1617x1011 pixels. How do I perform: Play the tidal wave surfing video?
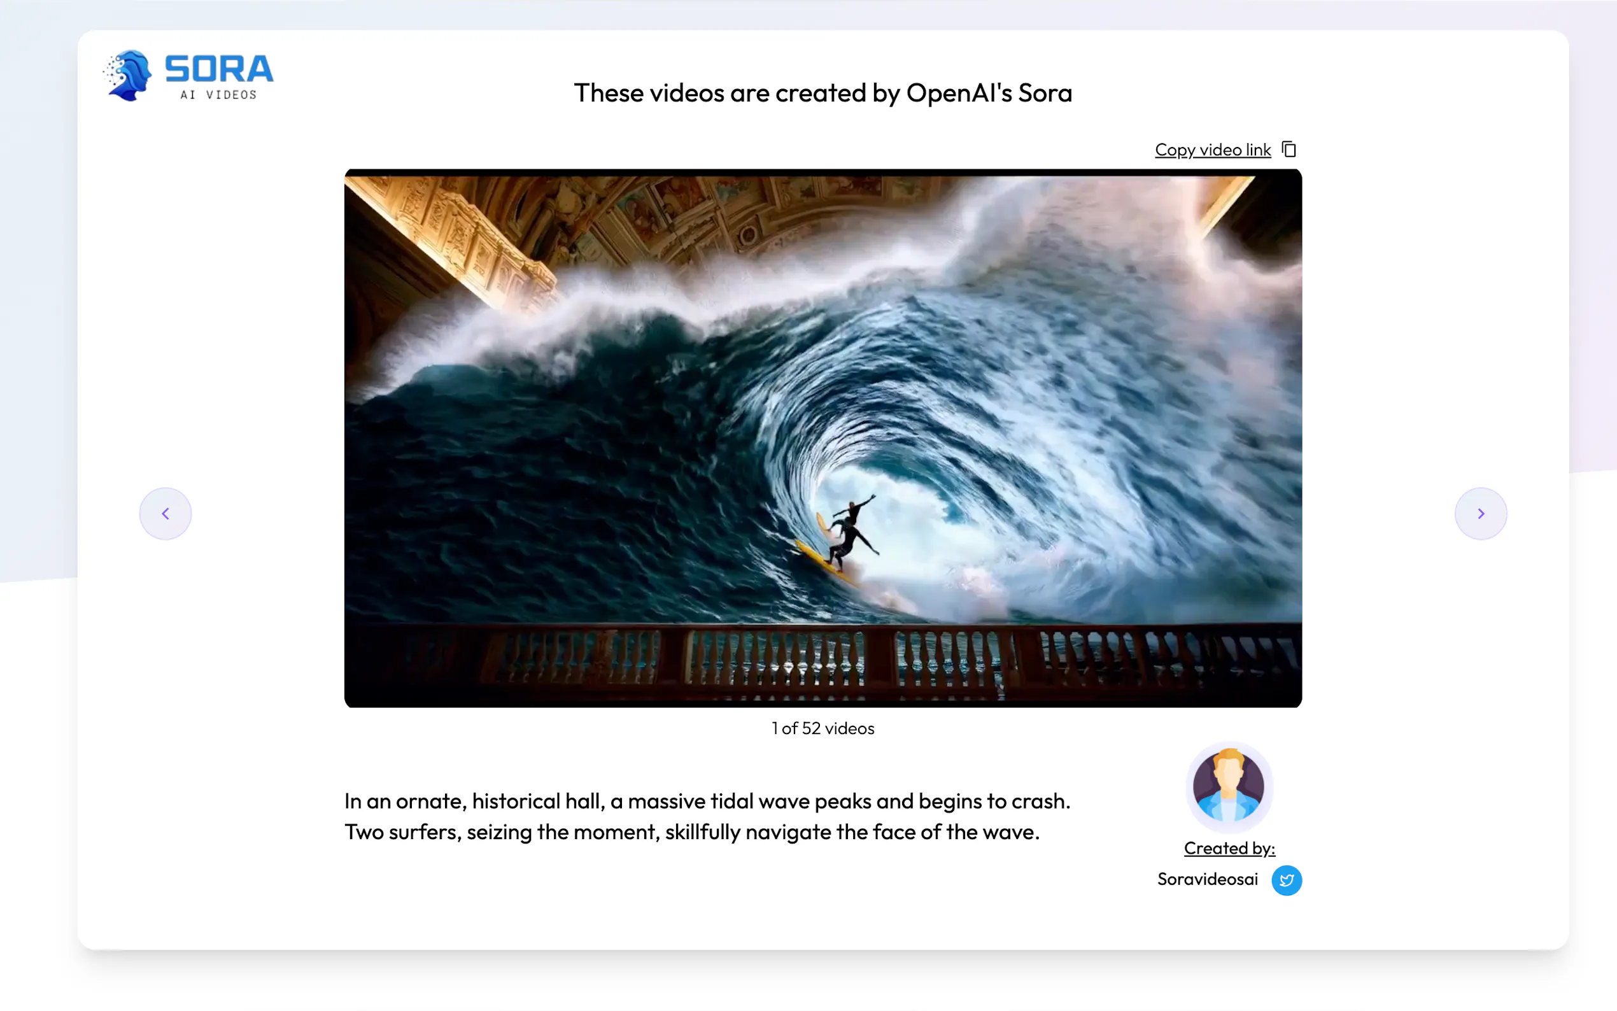823,438
